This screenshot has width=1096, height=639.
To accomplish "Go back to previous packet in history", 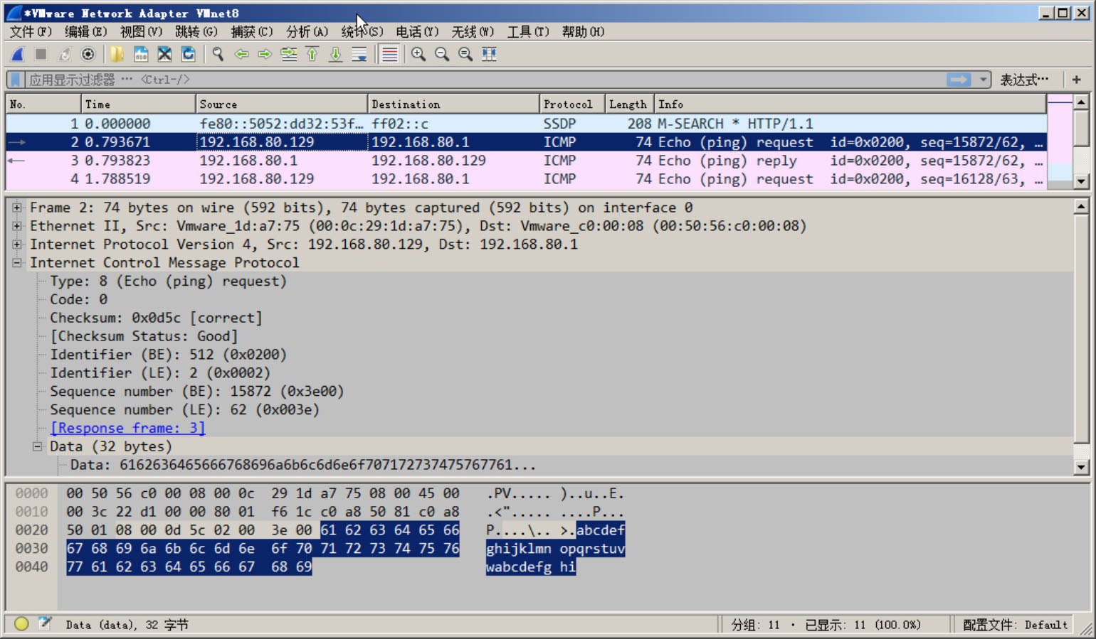I will (241, 54).
